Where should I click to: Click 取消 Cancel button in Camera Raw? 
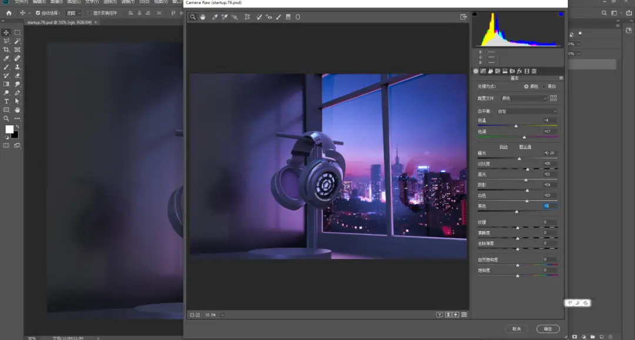516,329
